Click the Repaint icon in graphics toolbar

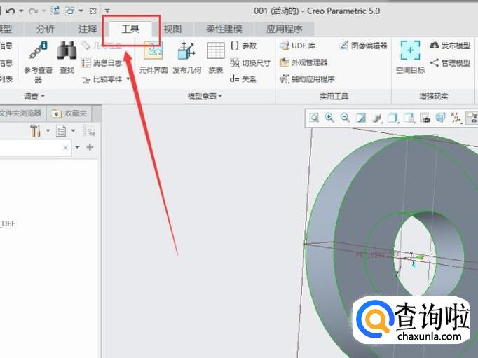pos(361,118)
